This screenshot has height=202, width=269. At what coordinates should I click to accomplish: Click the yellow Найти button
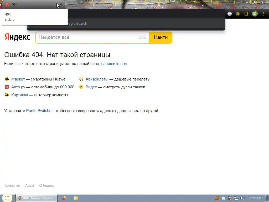pos(161,37)
